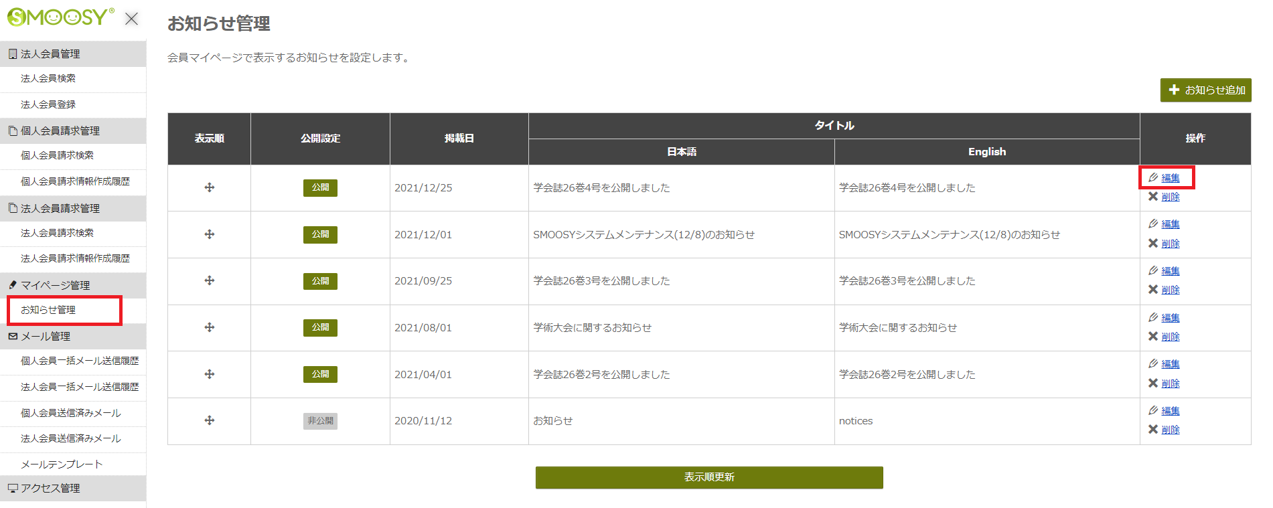Click the X delete icon for 2021/08/01 notice
Viewport: 1273px width, 508px height.
(x=1153, y=336)
